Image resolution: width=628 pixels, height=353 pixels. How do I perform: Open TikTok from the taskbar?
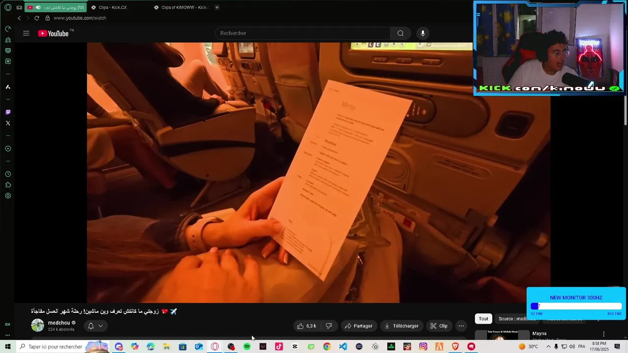tap(279, 347)
